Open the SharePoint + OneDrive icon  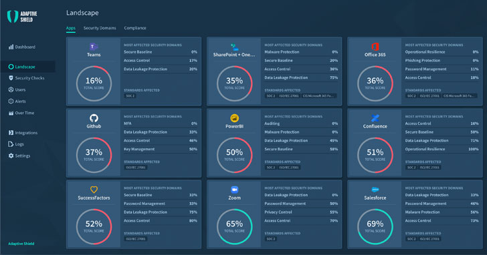[x=235, y=47]
